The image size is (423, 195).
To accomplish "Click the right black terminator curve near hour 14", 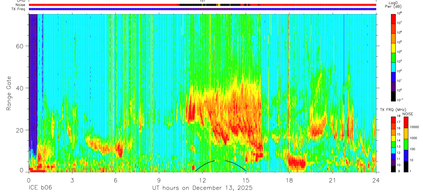I will pyautogui.click(x=236, y=165).
